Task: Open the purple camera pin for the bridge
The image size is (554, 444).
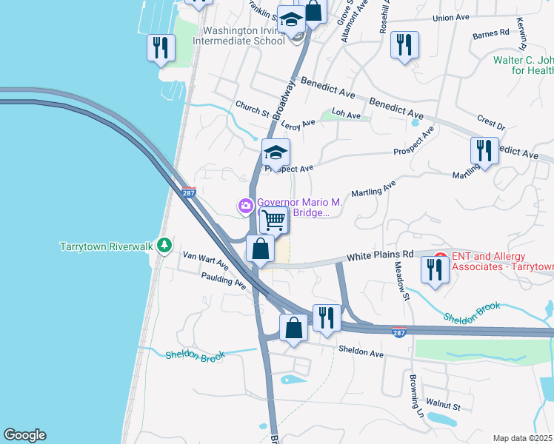Action: tap(246, 206)
